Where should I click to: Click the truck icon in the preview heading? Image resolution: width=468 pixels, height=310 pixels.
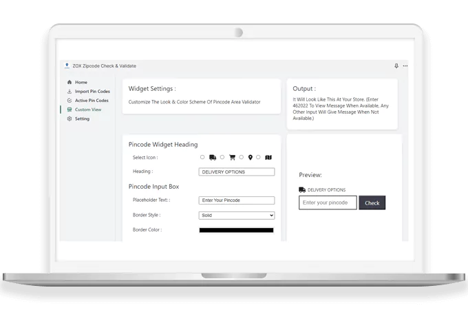click(302, 189)
